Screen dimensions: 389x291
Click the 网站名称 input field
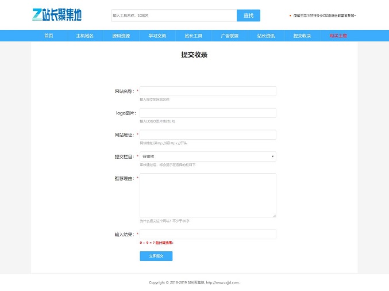(x=207, y=91)
